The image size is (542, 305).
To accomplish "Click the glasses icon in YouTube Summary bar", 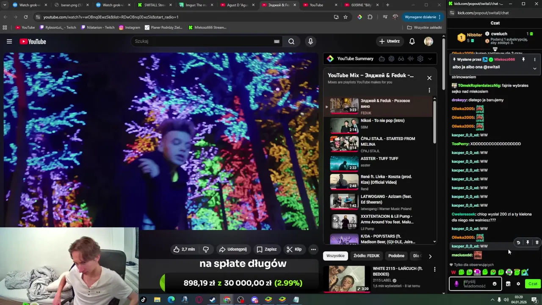I will [x=401, y=59].
